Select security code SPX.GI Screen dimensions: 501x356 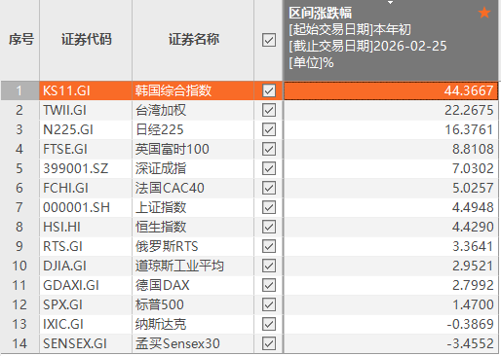(x=62, y=304)
